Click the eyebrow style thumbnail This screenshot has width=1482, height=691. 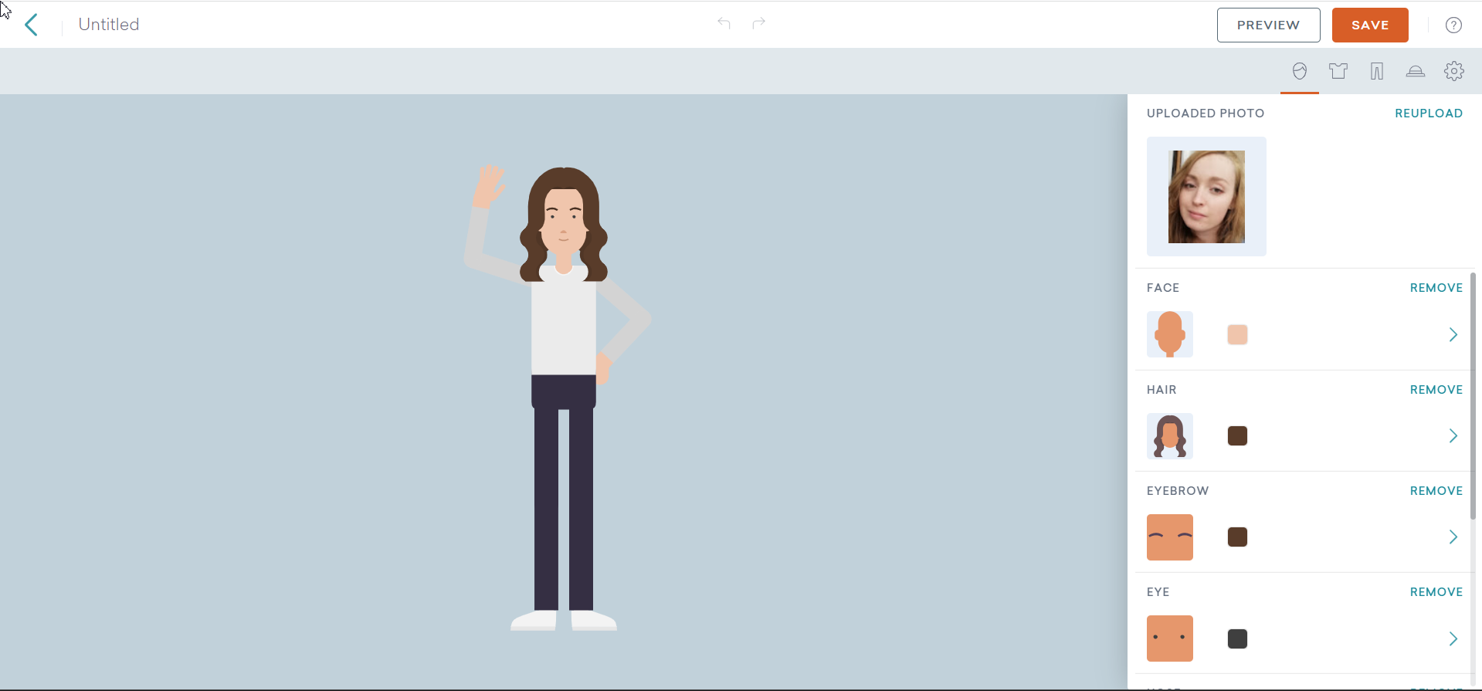pos(1170,537)
